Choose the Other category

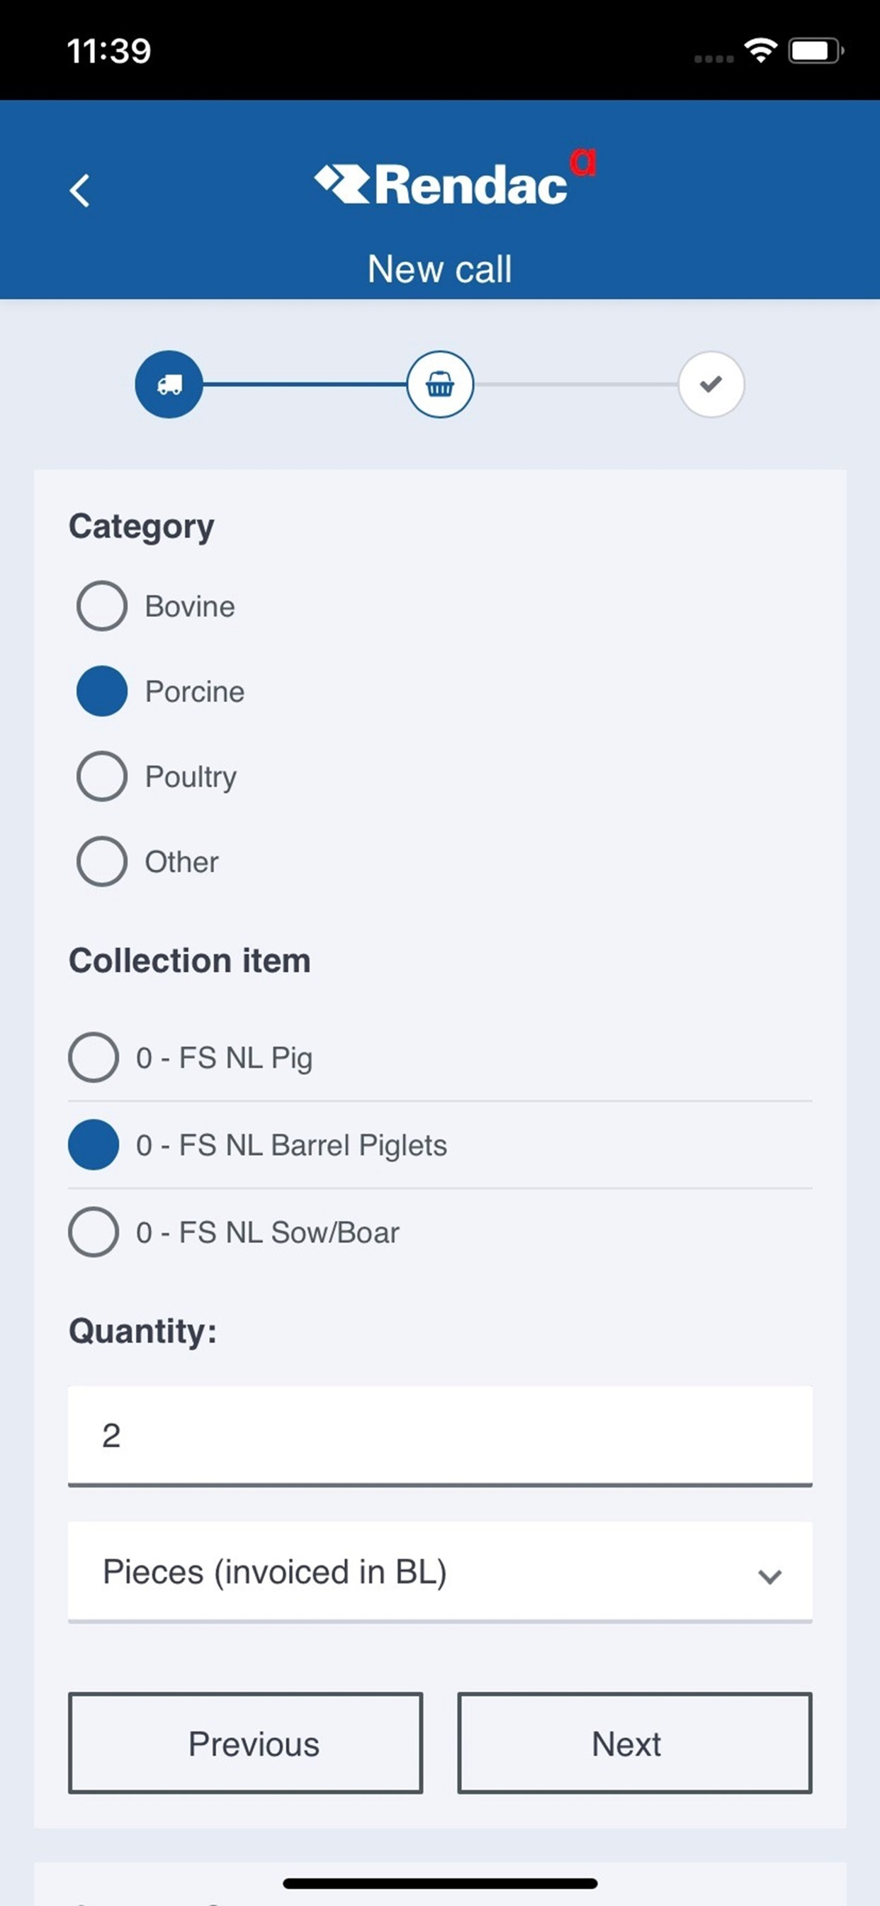tap(148, 862)
